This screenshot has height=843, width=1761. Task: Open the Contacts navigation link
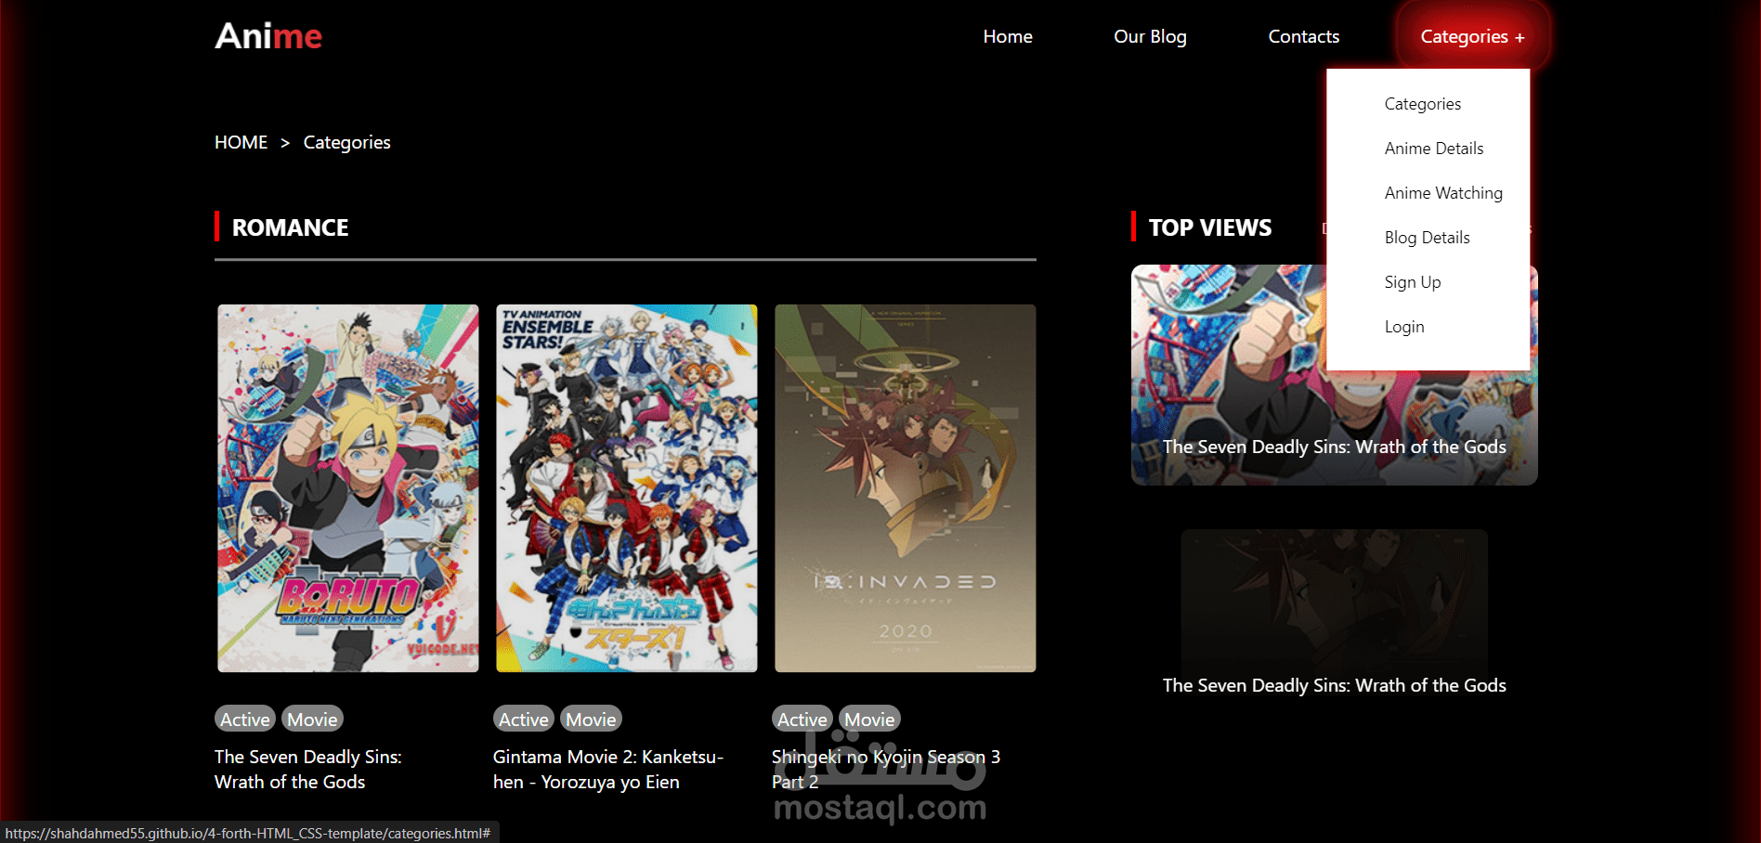click(1304, 36)
